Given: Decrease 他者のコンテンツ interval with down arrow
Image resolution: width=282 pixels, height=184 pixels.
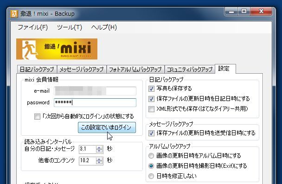Looking at the screenshot, I should coord(99,162).
